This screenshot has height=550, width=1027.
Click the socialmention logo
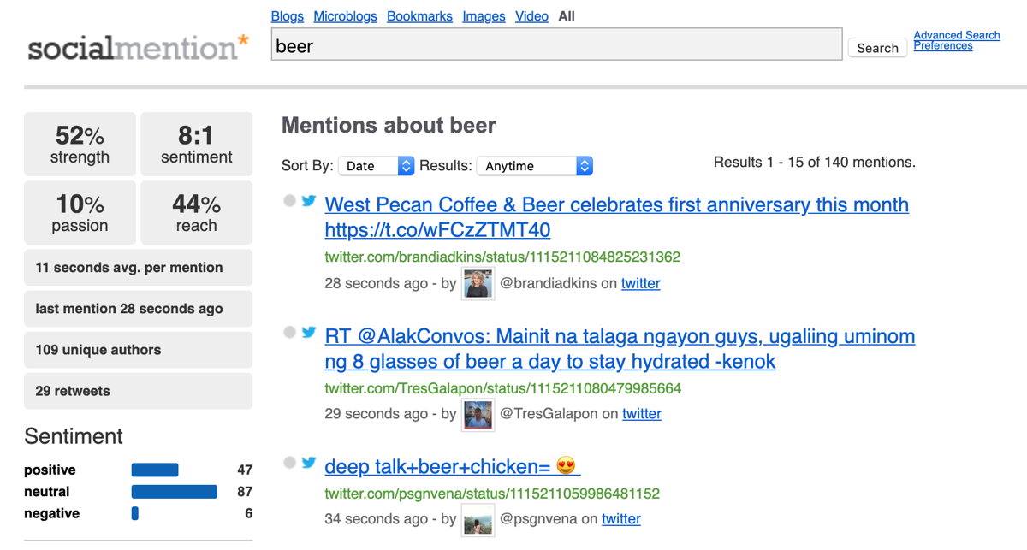pos(138,47)
